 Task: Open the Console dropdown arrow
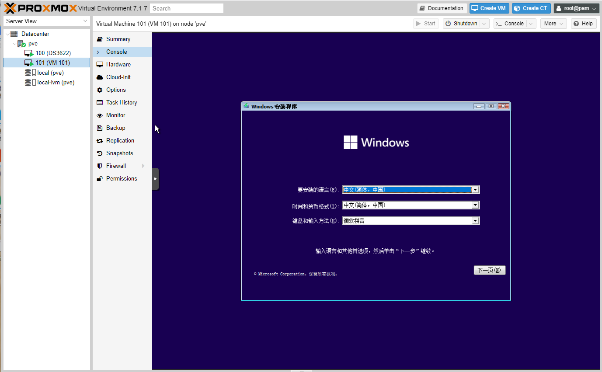point(531,24)
